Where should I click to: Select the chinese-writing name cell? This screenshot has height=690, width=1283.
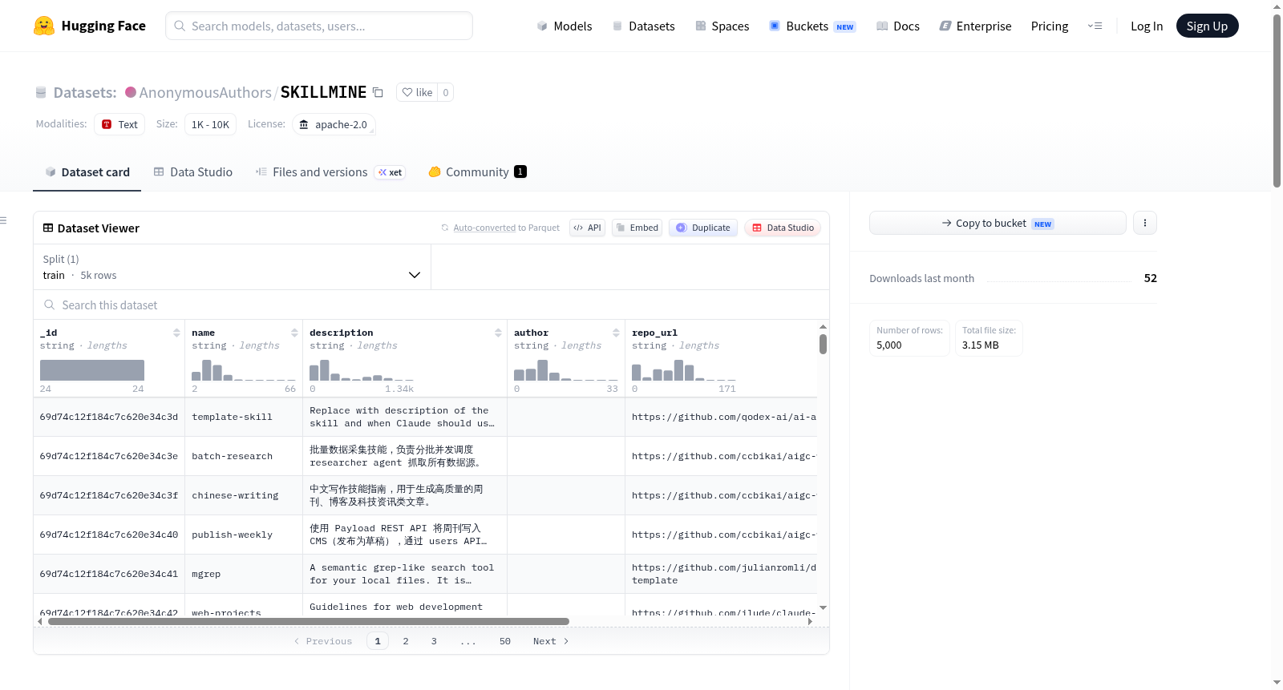(x=244, y=495)
